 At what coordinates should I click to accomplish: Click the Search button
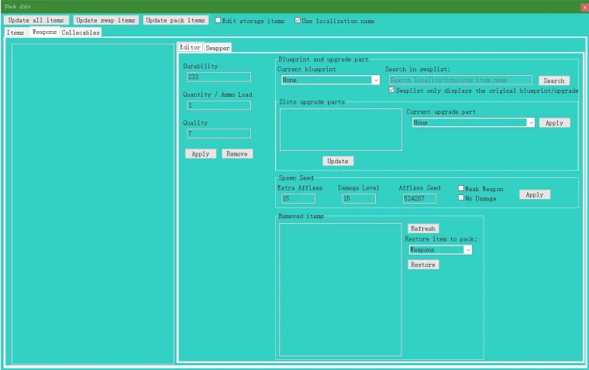coord(553,81)
